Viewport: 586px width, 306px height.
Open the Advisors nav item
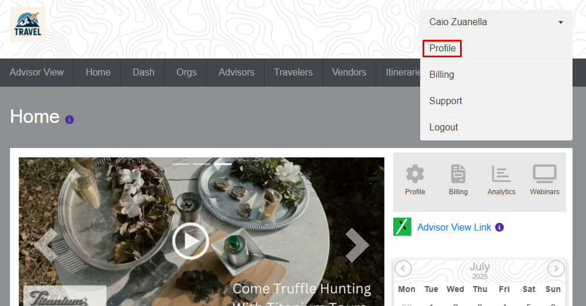coord(236,73)
